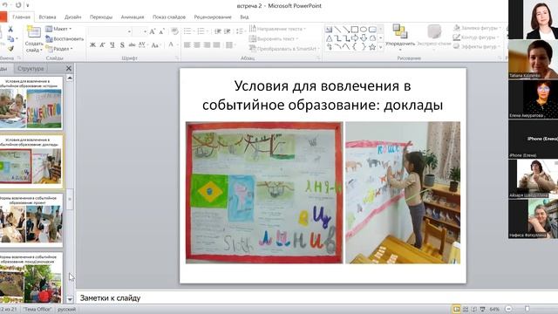The width and height of the screenshot is (558, 314).
Task: Decrease list indent level
Action: pos(217,31)
